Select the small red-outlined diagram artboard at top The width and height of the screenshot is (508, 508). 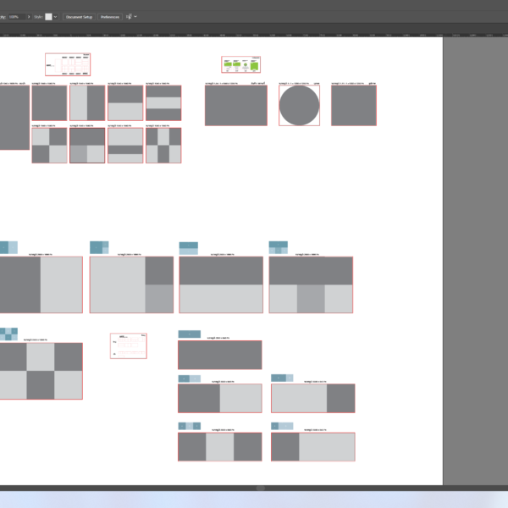point(68,64)
